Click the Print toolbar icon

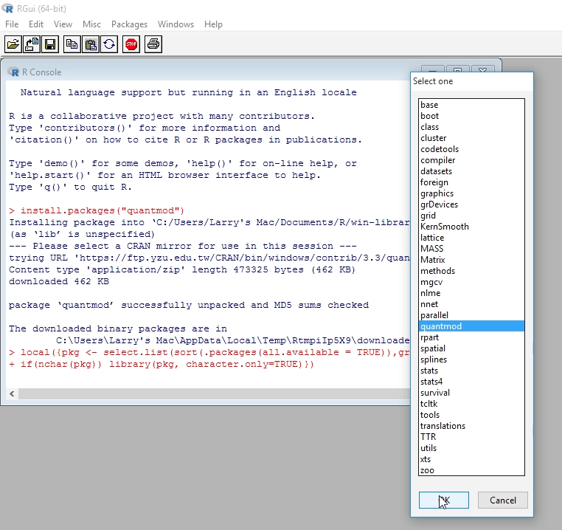(x=153, y=44)
